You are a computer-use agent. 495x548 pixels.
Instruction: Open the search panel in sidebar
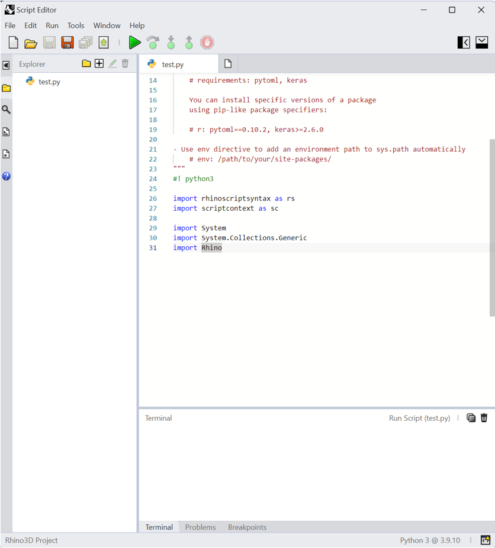coord(7,110)
